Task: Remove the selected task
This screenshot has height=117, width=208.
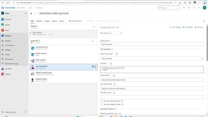Action: (199, 27)
